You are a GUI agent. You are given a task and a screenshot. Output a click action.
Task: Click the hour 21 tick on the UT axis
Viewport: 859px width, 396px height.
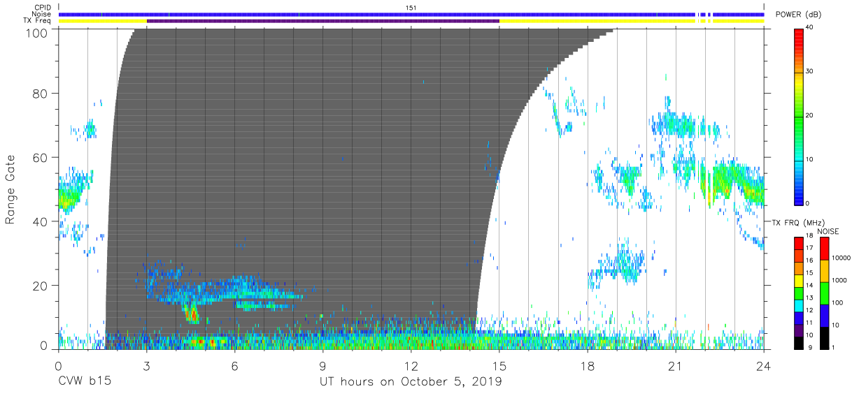click(x=676, y=365)
